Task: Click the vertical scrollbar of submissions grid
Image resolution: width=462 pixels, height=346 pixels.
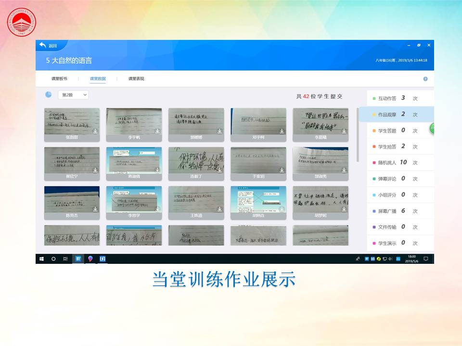Action: 358,135
